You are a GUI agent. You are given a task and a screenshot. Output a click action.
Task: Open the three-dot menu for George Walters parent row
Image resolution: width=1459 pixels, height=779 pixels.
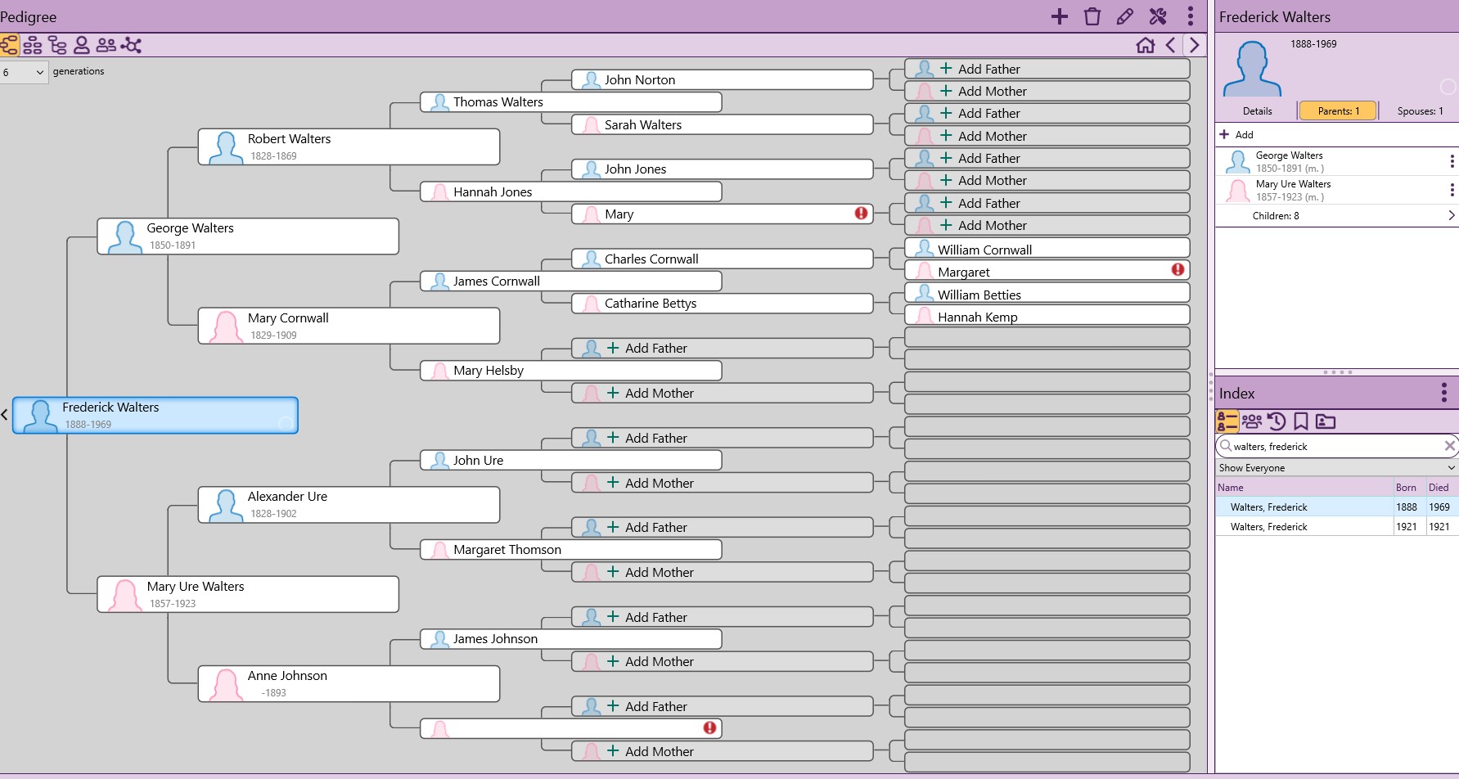coord(1452,161)
